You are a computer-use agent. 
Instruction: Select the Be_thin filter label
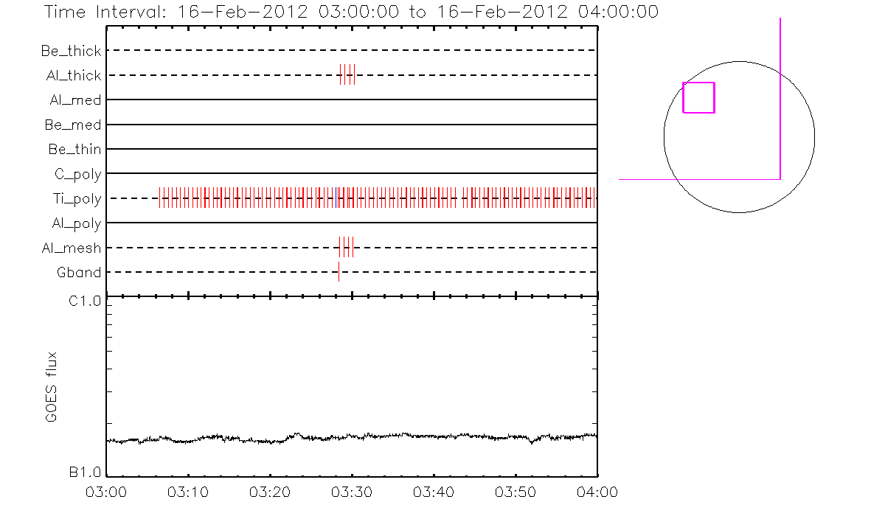74,150
